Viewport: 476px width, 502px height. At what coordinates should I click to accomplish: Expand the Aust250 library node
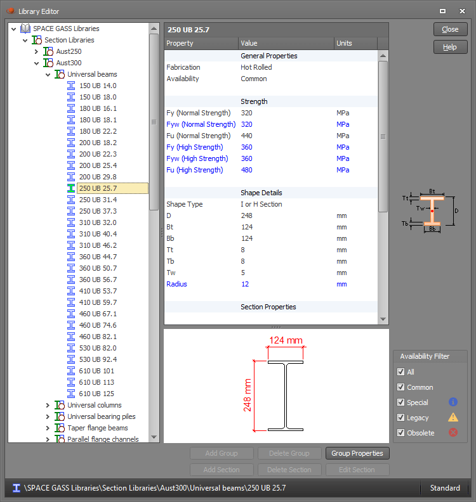[37, 51]
